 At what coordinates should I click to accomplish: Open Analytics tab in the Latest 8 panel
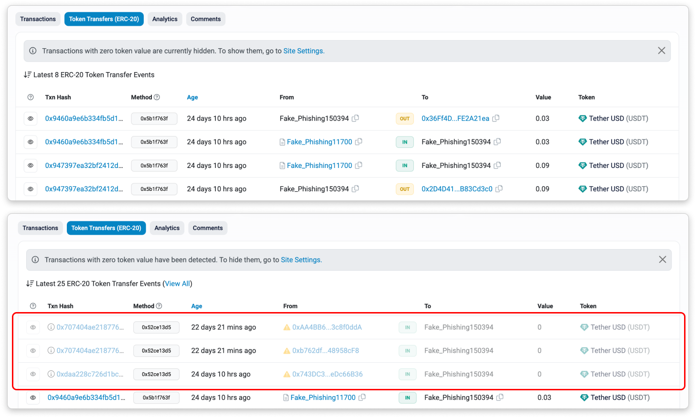(x=165, y=19)
